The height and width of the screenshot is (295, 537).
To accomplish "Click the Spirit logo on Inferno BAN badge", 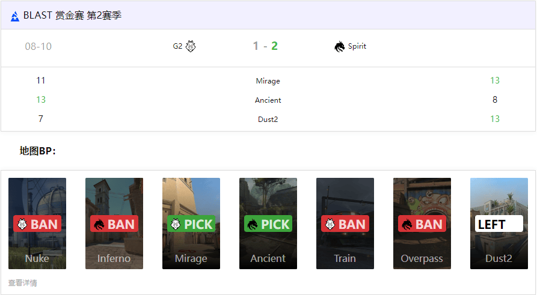I will click(99, 225).
